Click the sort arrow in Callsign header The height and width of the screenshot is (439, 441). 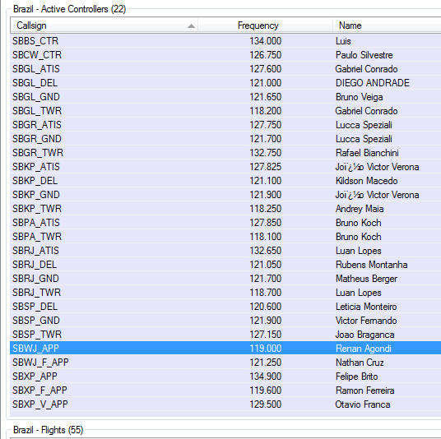click(x=191, y=26)
